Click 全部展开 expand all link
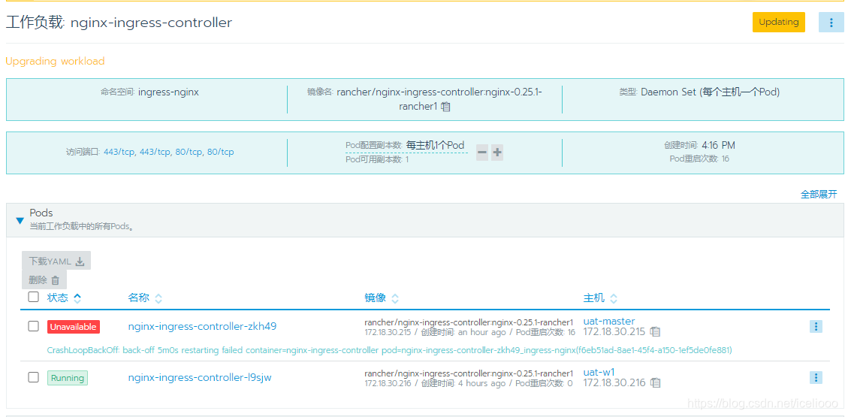Screen dimensions: 845x417 (x=819, y=194)
